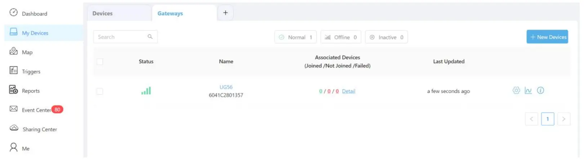Click the My Devices laptop icon
The image size is (584, 165).
coord(13,32)
